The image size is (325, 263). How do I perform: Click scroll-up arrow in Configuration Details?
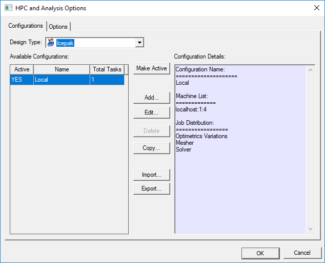[310, 70]
